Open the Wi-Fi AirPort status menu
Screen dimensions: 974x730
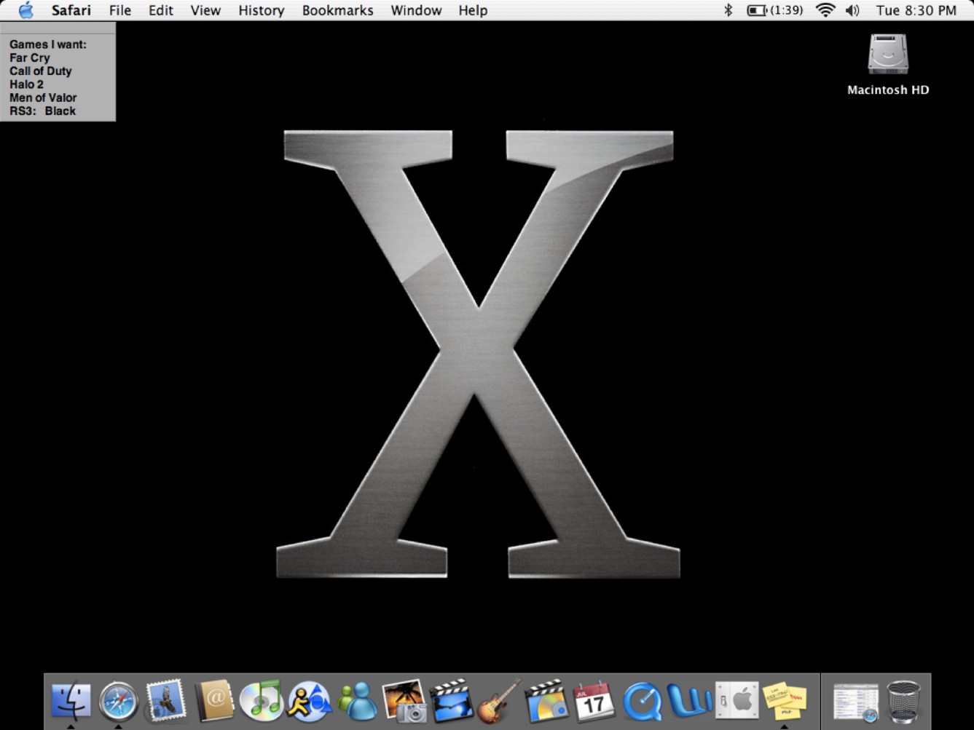point(825,10)
